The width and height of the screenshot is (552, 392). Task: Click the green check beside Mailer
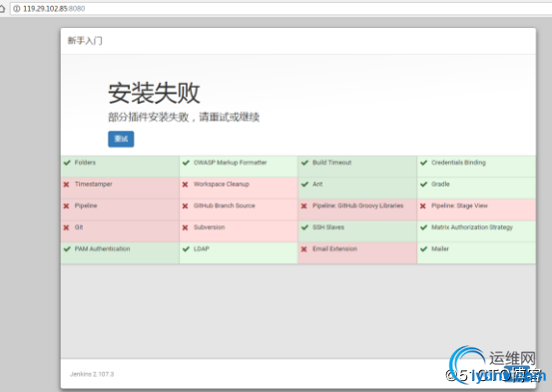tap(424, 248)
